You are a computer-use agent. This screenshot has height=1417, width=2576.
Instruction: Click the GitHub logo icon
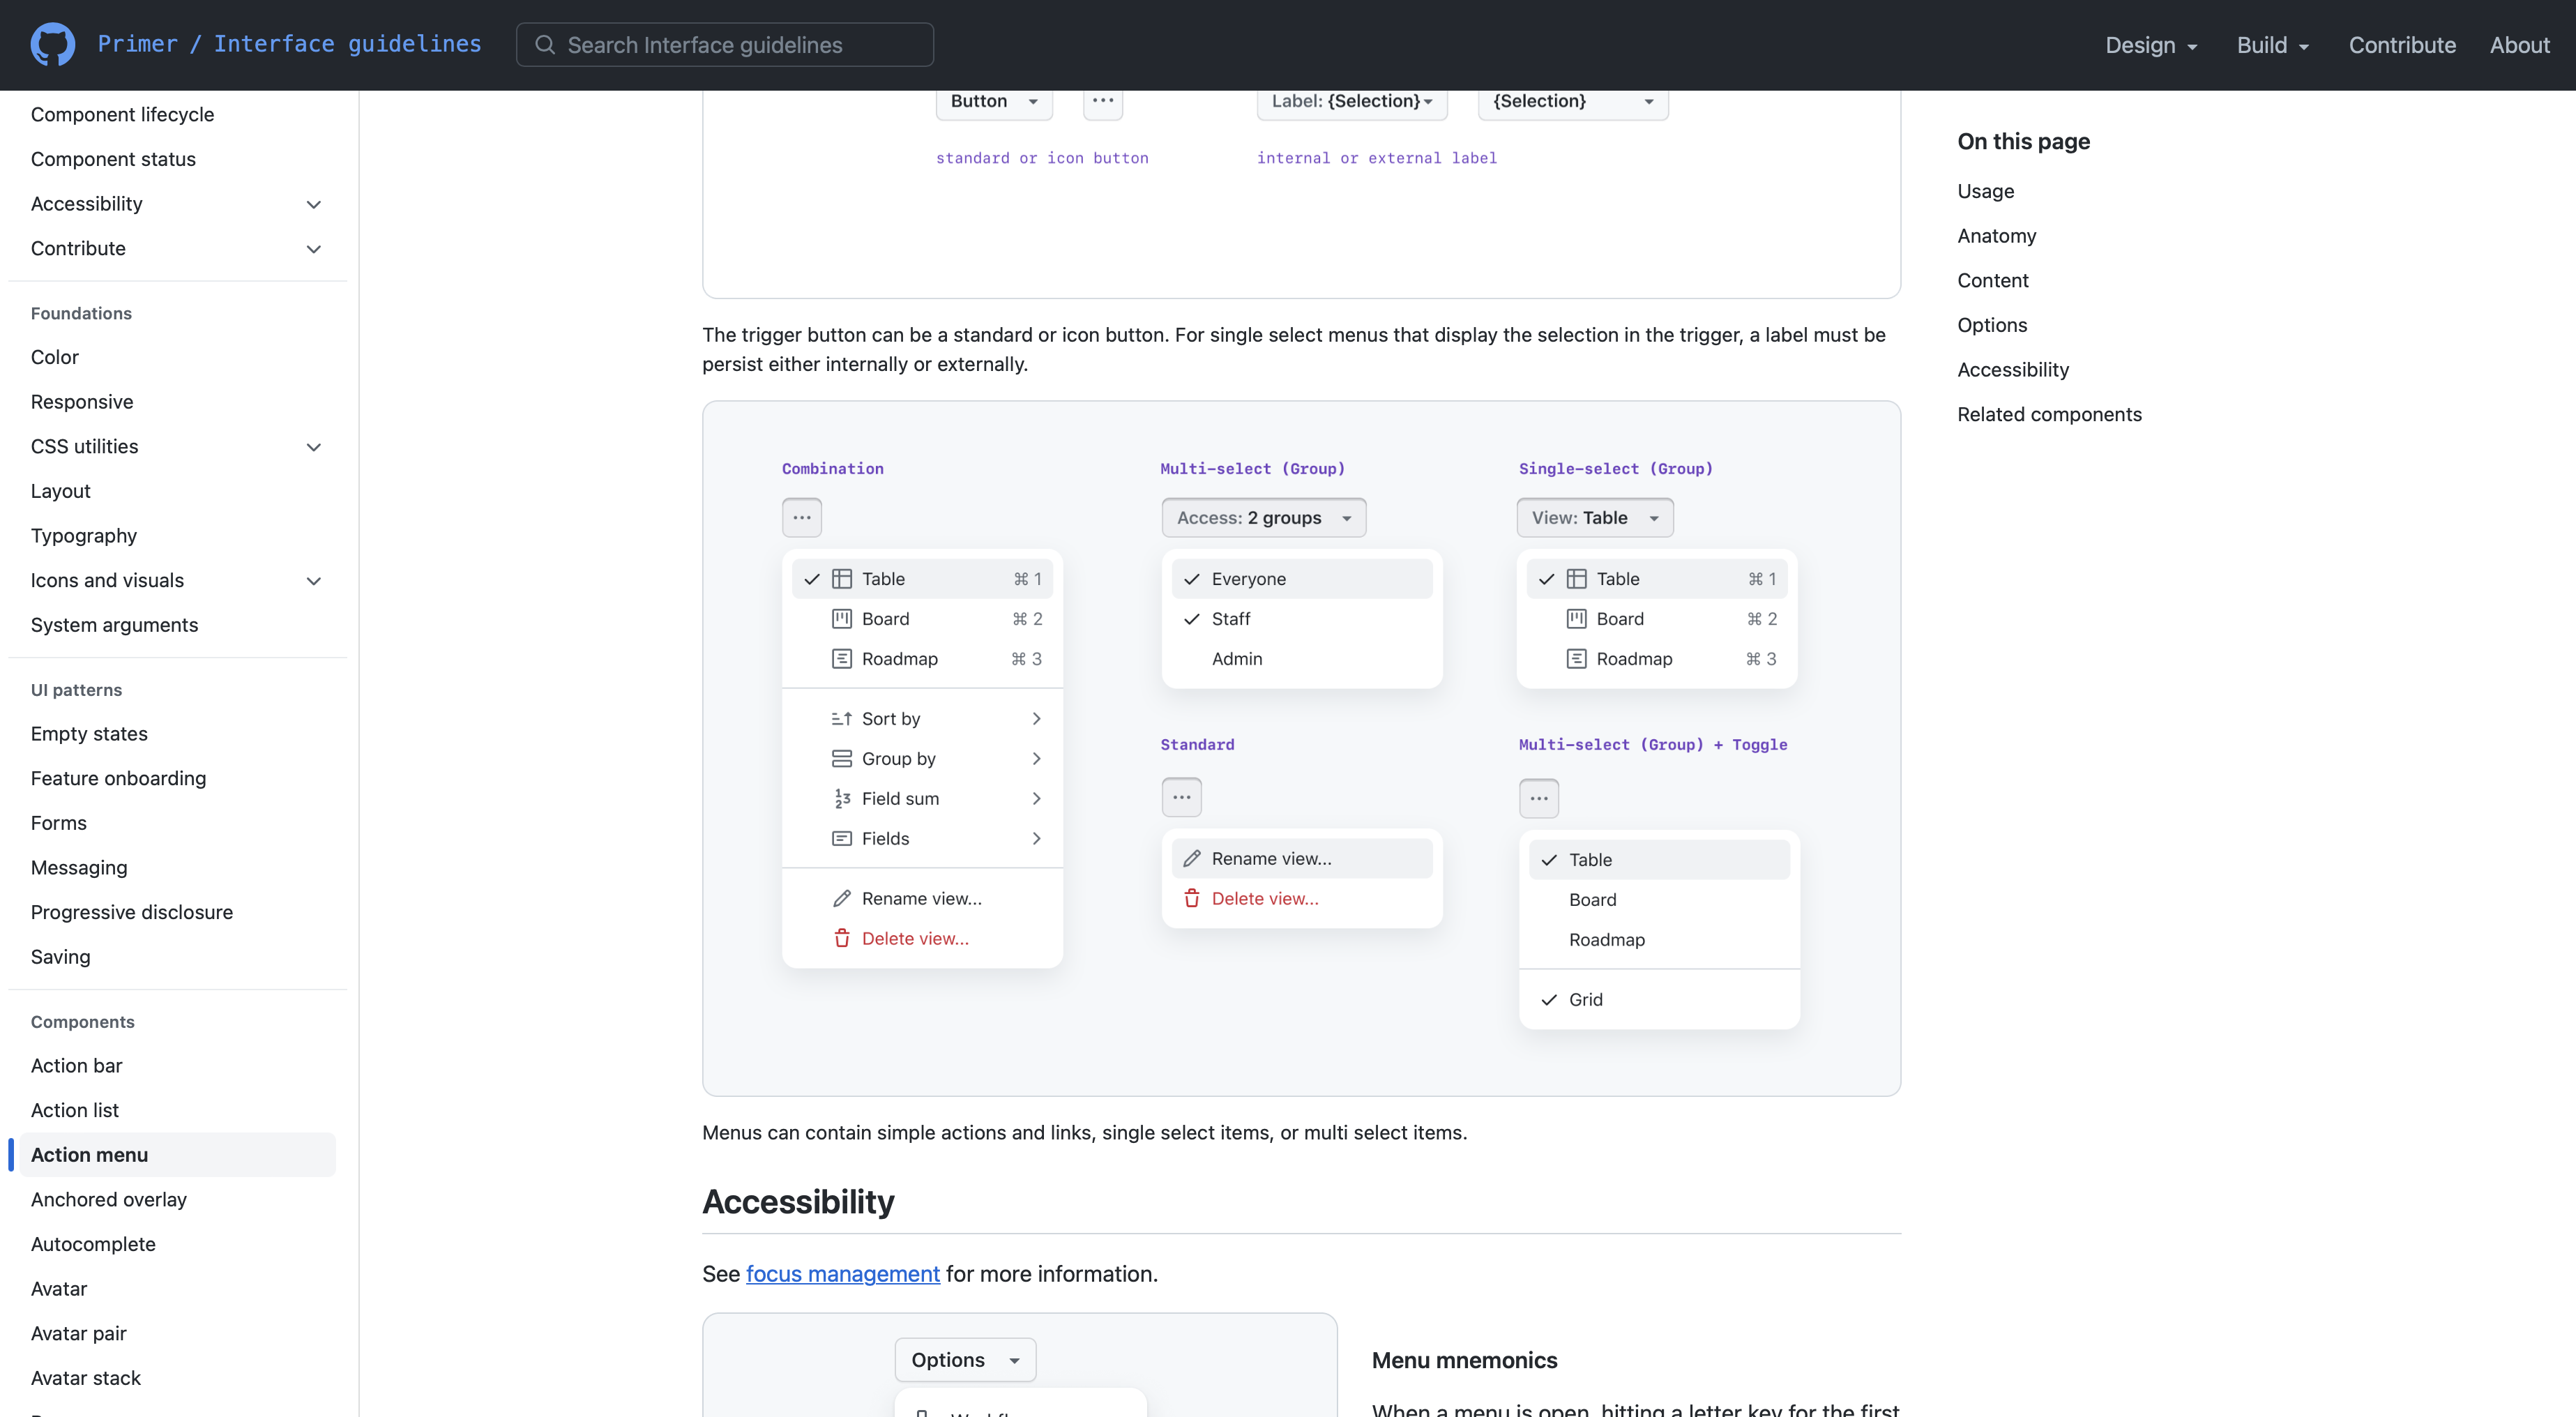click(52, 44)
